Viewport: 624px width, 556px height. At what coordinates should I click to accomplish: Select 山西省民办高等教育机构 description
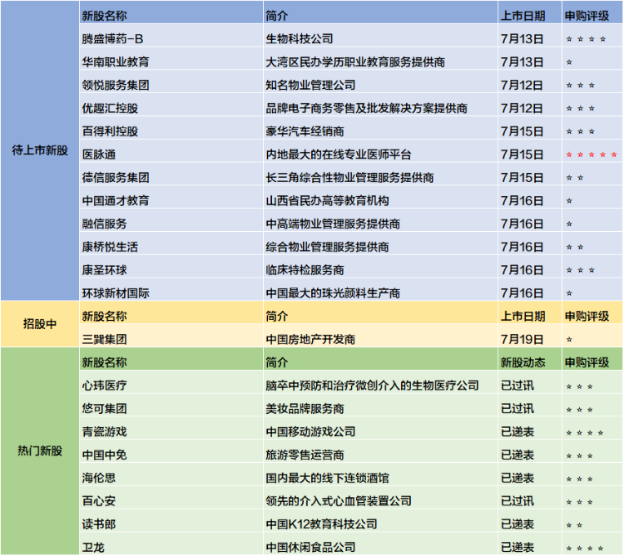pos(327,200)
